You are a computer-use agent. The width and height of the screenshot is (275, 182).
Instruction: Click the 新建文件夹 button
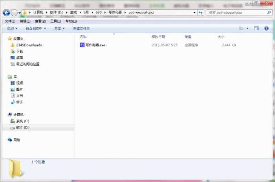pyautogui.click(x=81, y=28)
